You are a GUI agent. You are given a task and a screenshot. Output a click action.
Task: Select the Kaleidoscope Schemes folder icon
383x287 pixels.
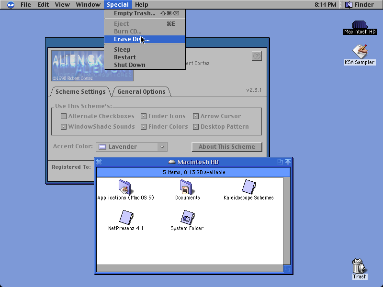click(248, 187)
